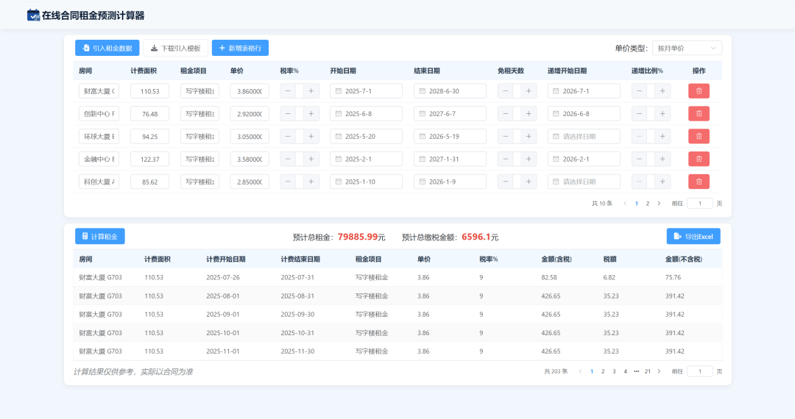
Task: Click the 引入租金数据 button
Action: (x=107, y=48)
